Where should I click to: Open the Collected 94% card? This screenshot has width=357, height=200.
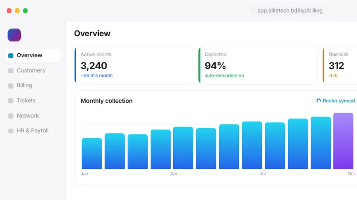(258, 65)
